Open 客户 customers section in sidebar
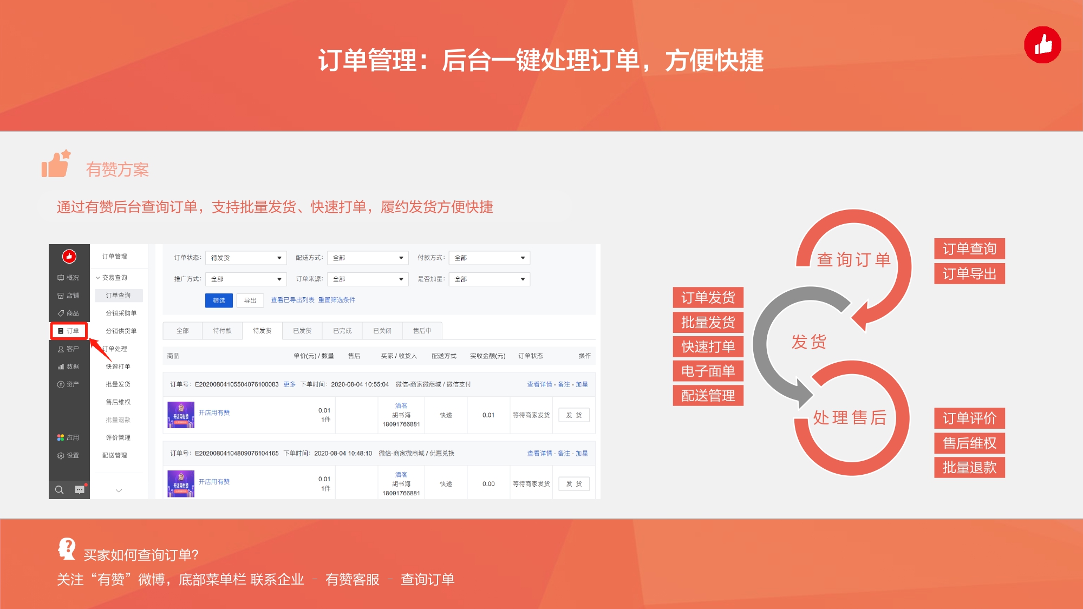The height and width of the screenshot is (609, 1083). (x=69, y=349)
